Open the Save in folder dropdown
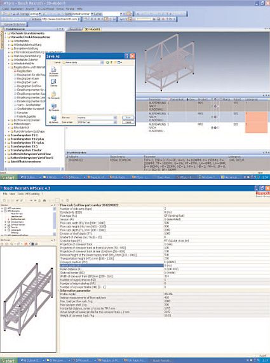 pos(102,62)
